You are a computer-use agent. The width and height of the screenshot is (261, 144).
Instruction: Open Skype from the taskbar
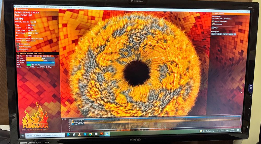85,134
